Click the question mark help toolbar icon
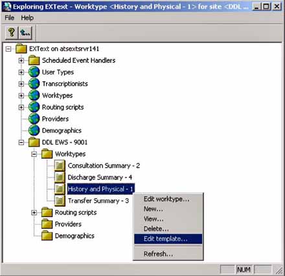The height and width of the screenshot is (276, 285). 12,33
